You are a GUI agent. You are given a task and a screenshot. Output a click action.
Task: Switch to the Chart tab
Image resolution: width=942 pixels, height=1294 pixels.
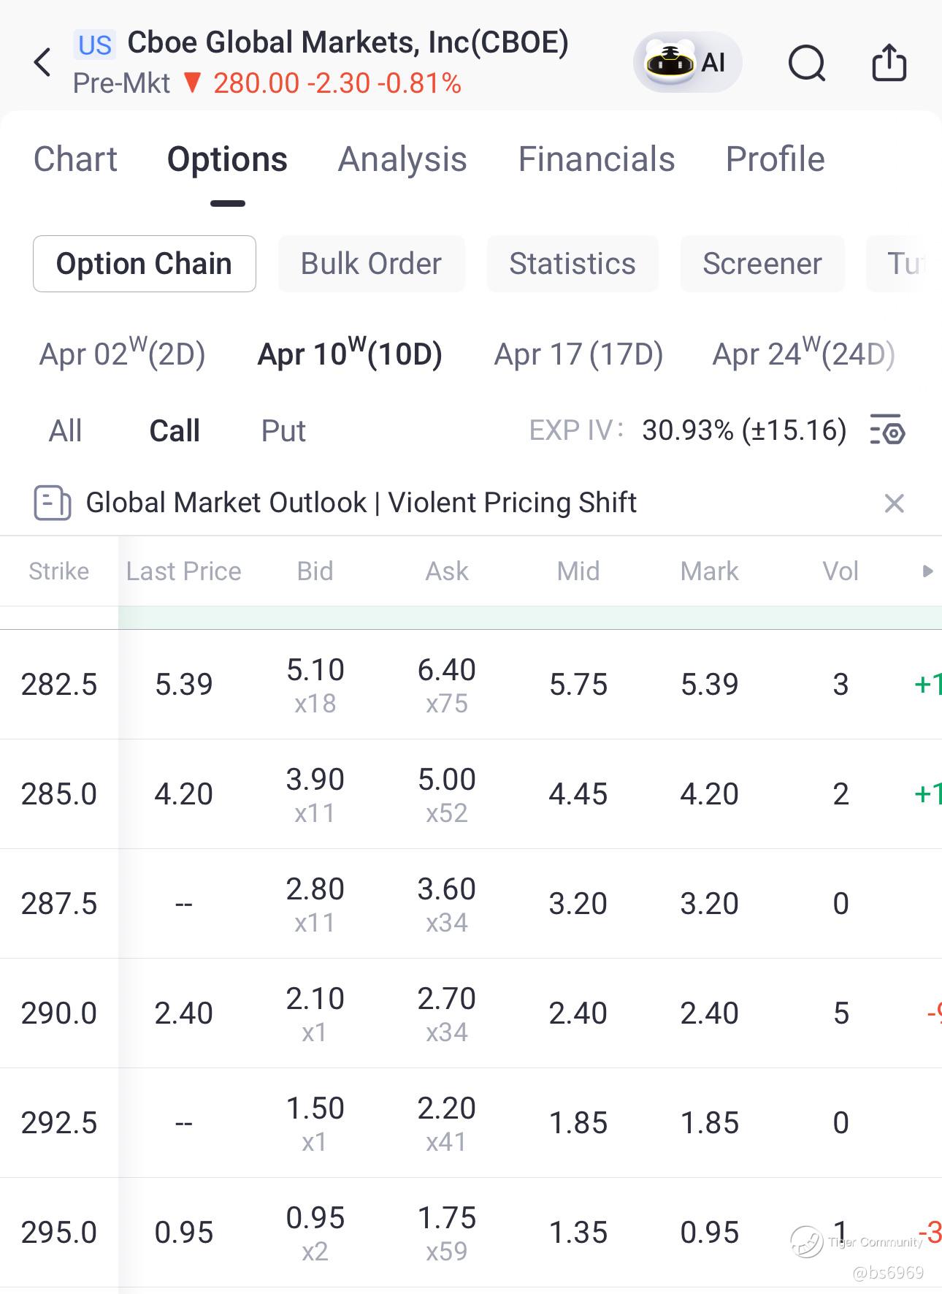pos(75,159)
